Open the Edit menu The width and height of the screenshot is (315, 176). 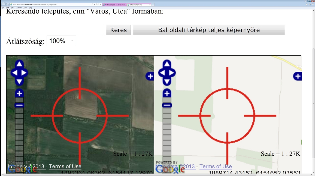point(8,8)
